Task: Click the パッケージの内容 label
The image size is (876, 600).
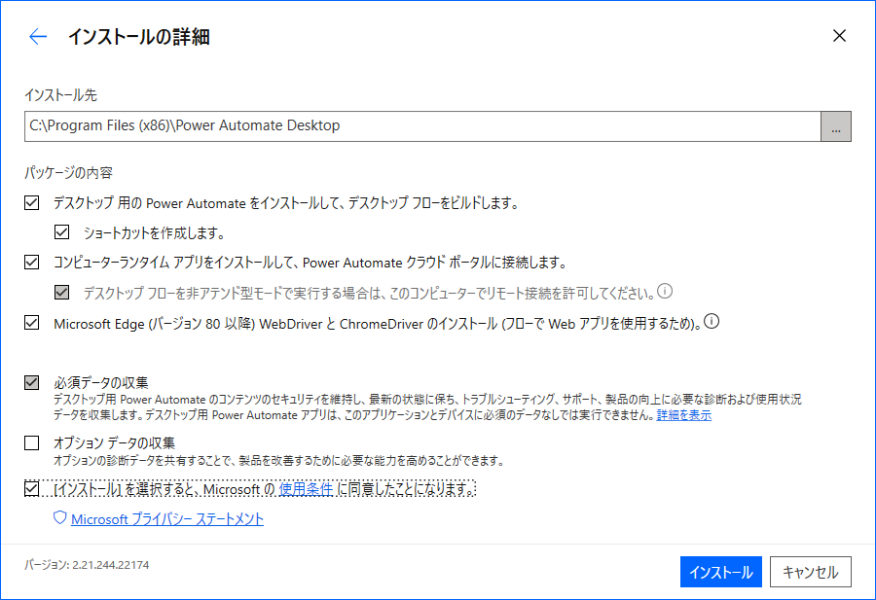Action: point(69,172)
